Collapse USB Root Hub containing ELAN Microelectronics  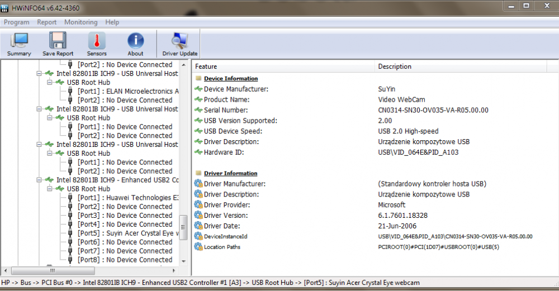pyautogui.click(x=50, y=82)
